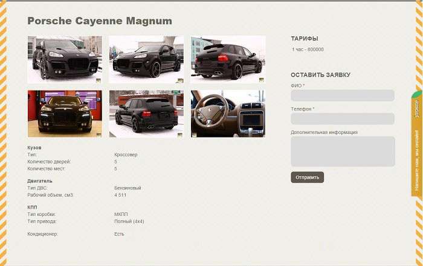Click the Кондиционер label
Image resolution: width=423 pixels, height=266 pixels.
43,234
